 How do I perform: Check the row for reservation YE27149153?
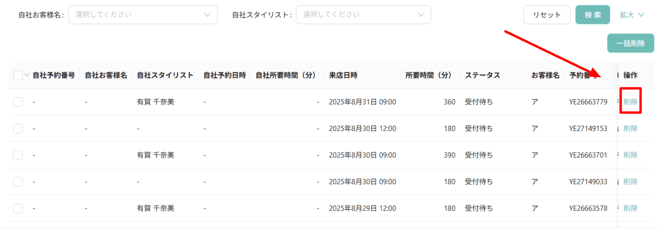tap(18, 128)
